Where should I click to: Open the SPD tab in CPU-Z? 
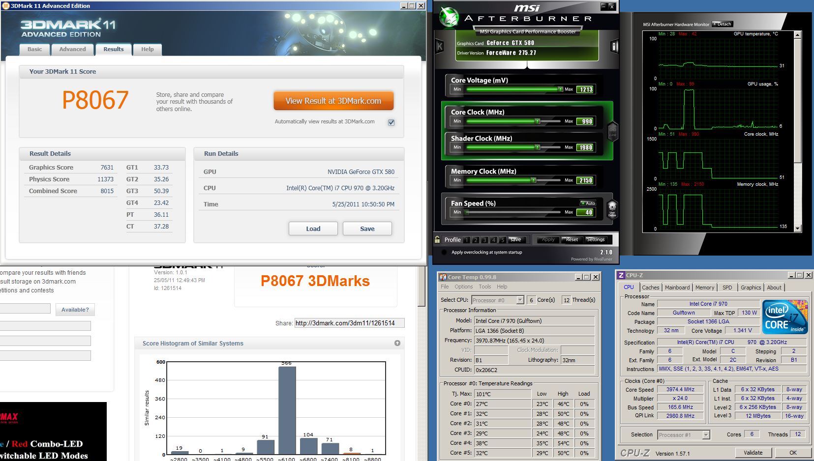tap(727, 288)
